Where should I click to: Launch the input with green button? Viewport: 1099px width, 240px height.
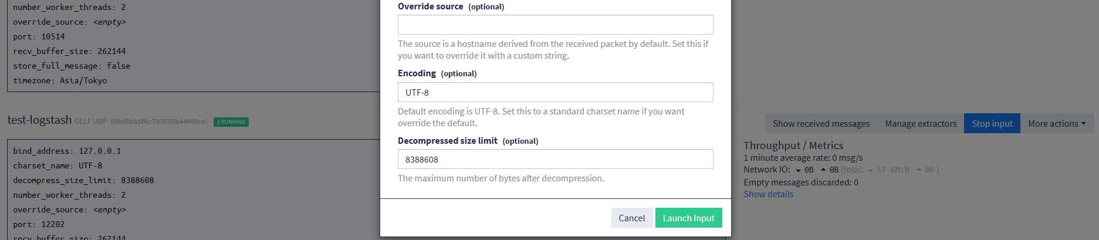(688, 218)
